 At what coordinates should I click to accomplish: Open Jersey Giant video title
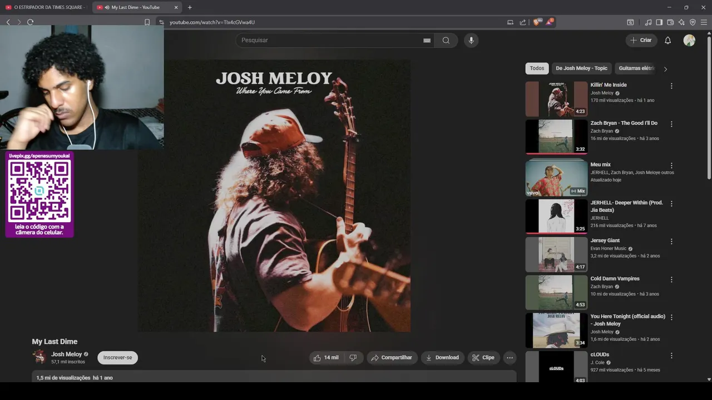click(x=605, y=241)
